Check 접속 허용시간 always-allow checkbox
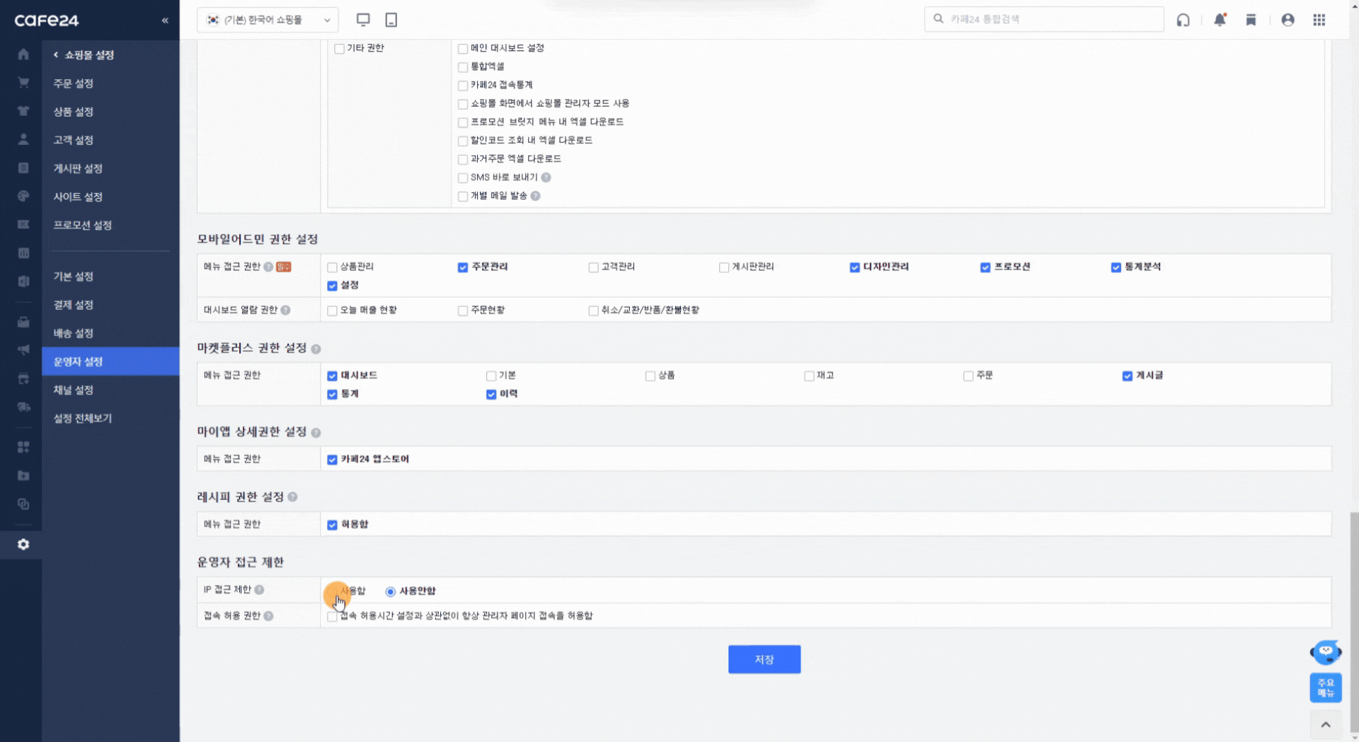 (332, 616)
